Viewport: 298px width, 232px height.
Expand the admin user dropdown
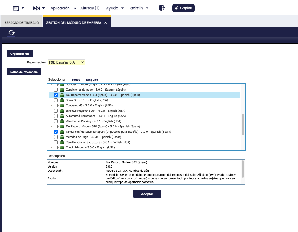[139, 8]
